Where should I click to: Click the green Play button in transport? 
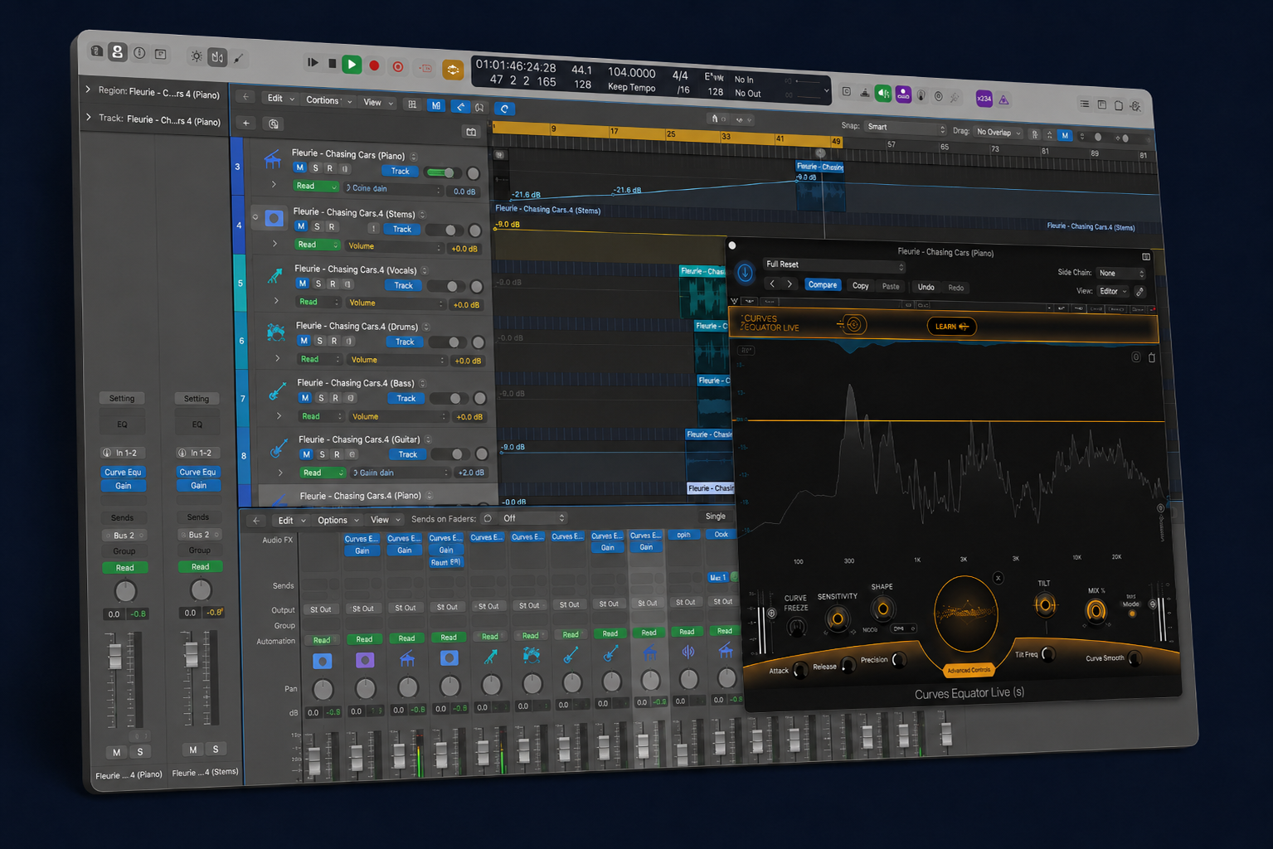tap(352, 64)
